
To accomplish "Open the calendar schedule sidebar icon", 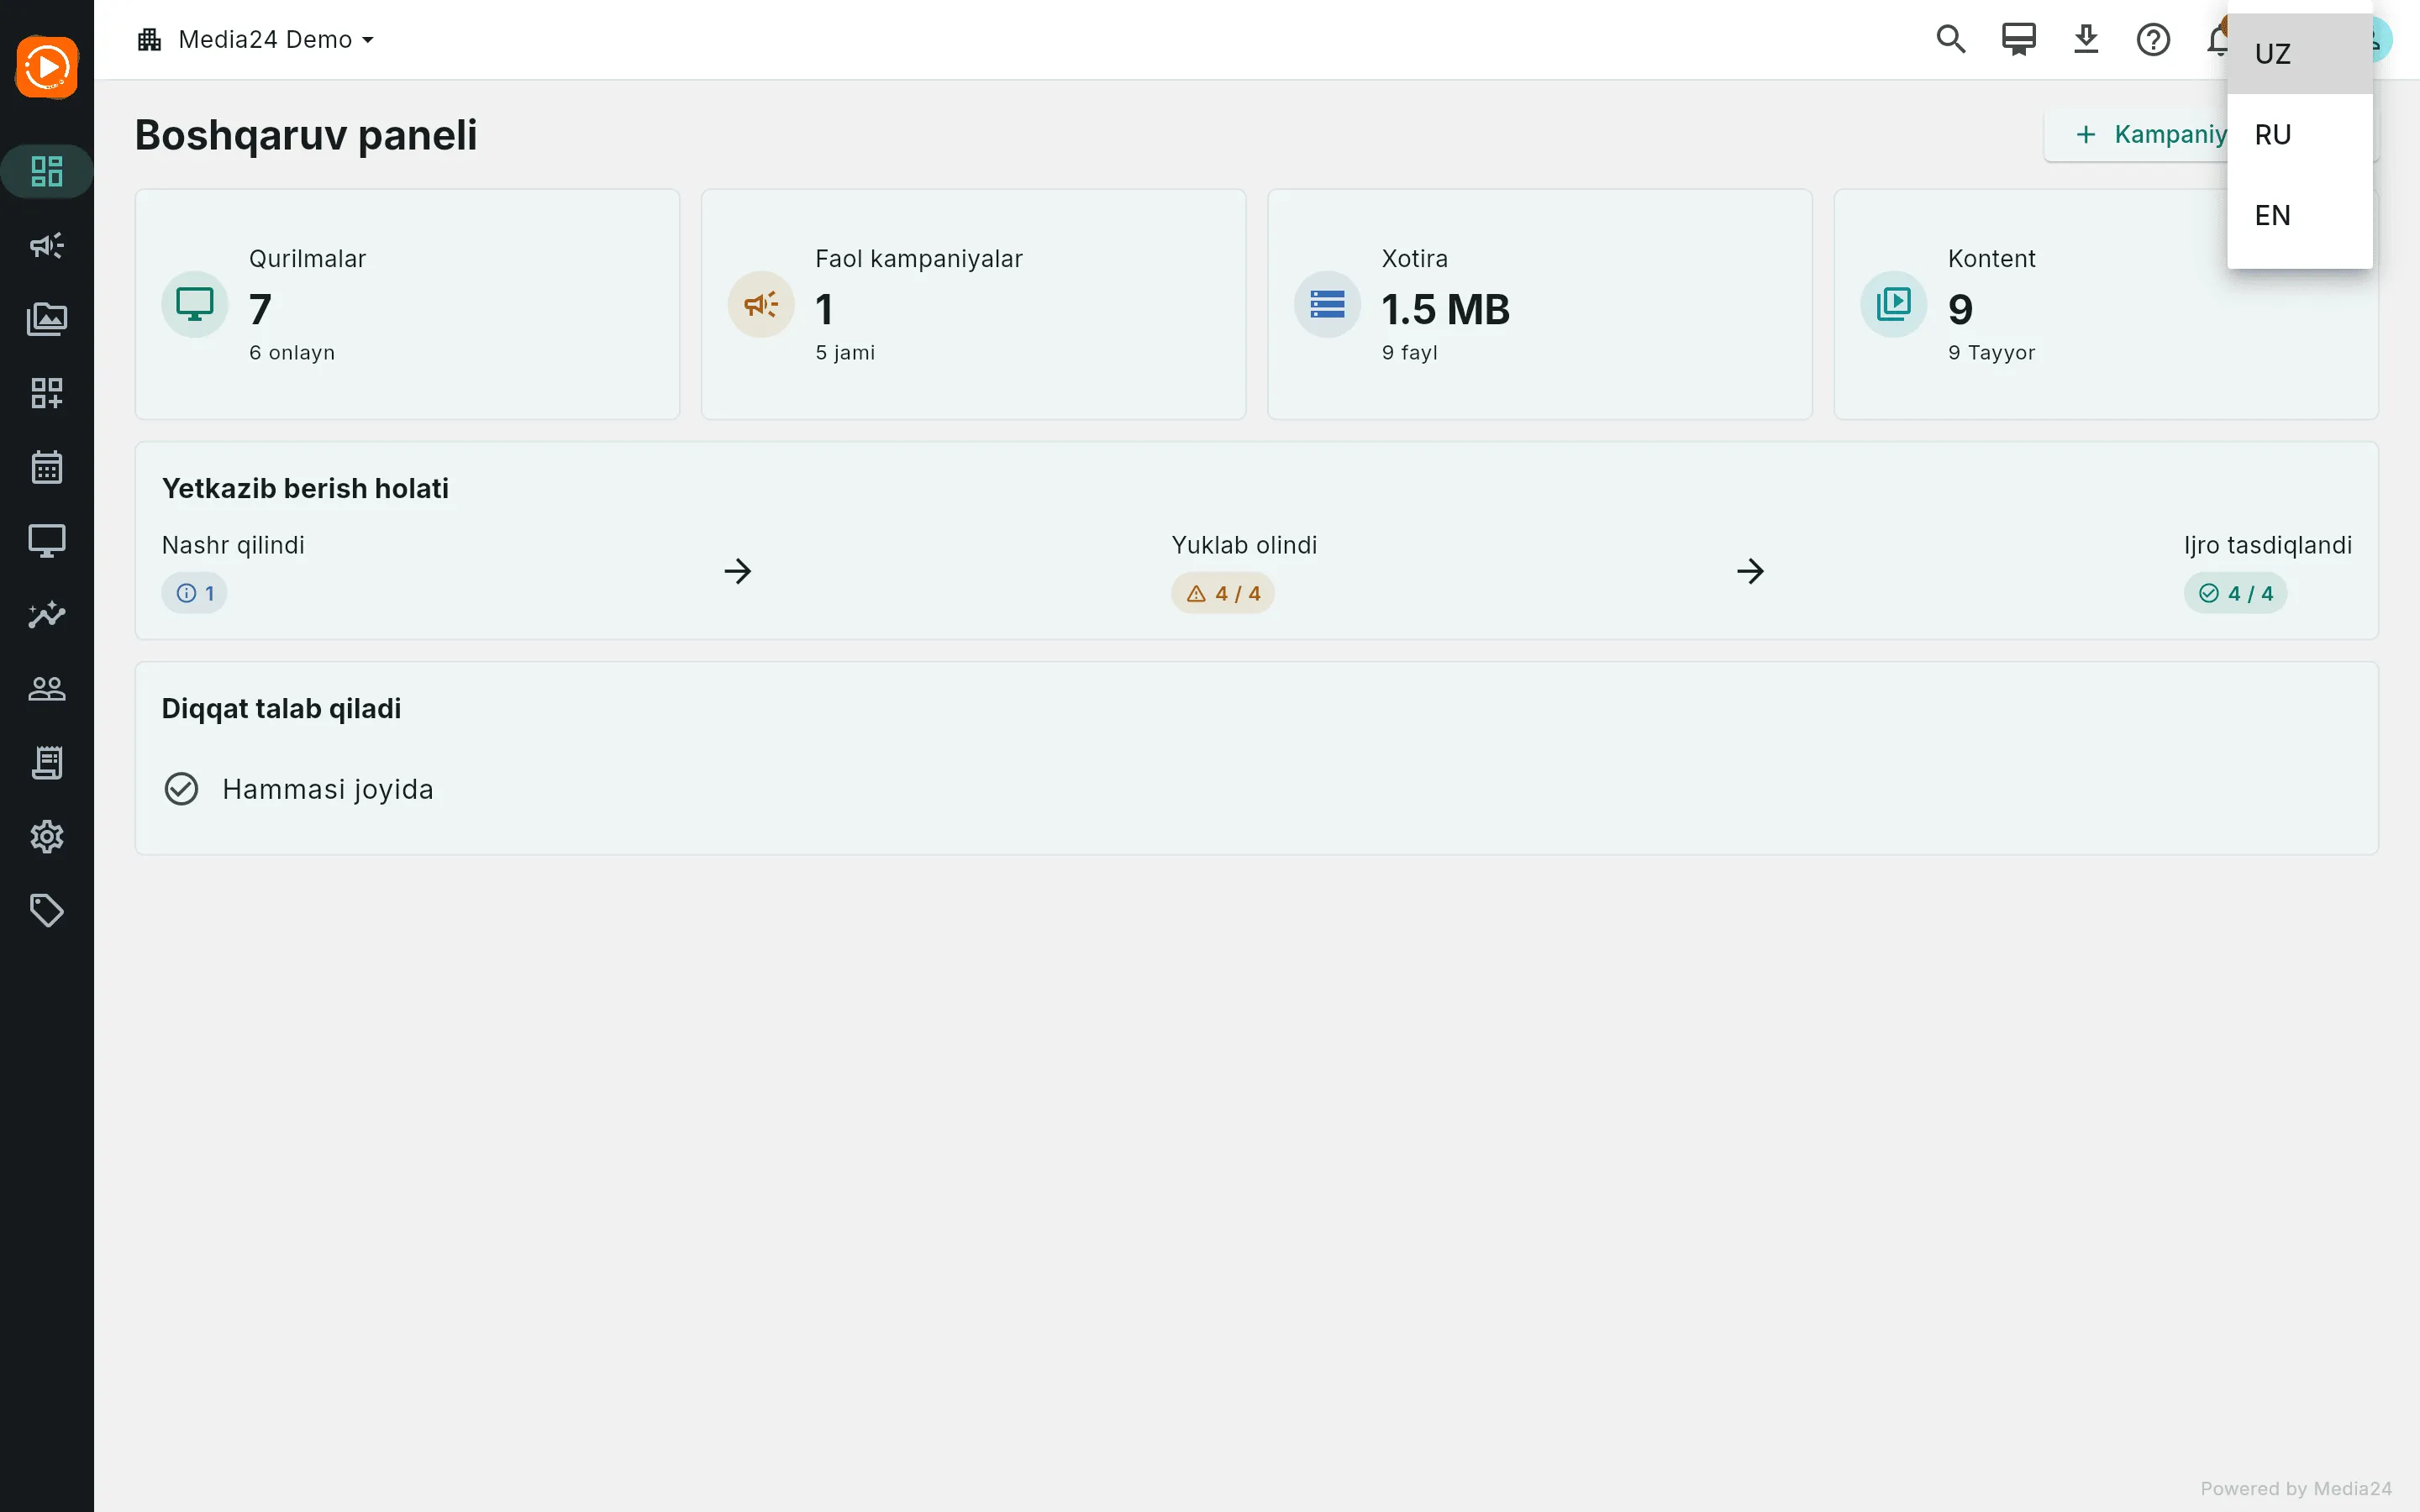I will [x=47, y=467].
